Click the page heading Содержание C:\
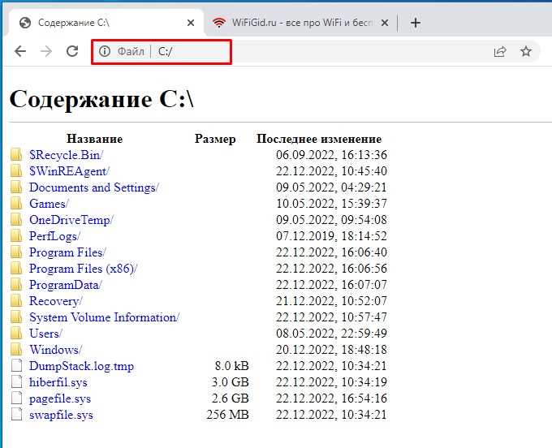The height and width of the screenshot is (448, 552). tap(101, 99)
